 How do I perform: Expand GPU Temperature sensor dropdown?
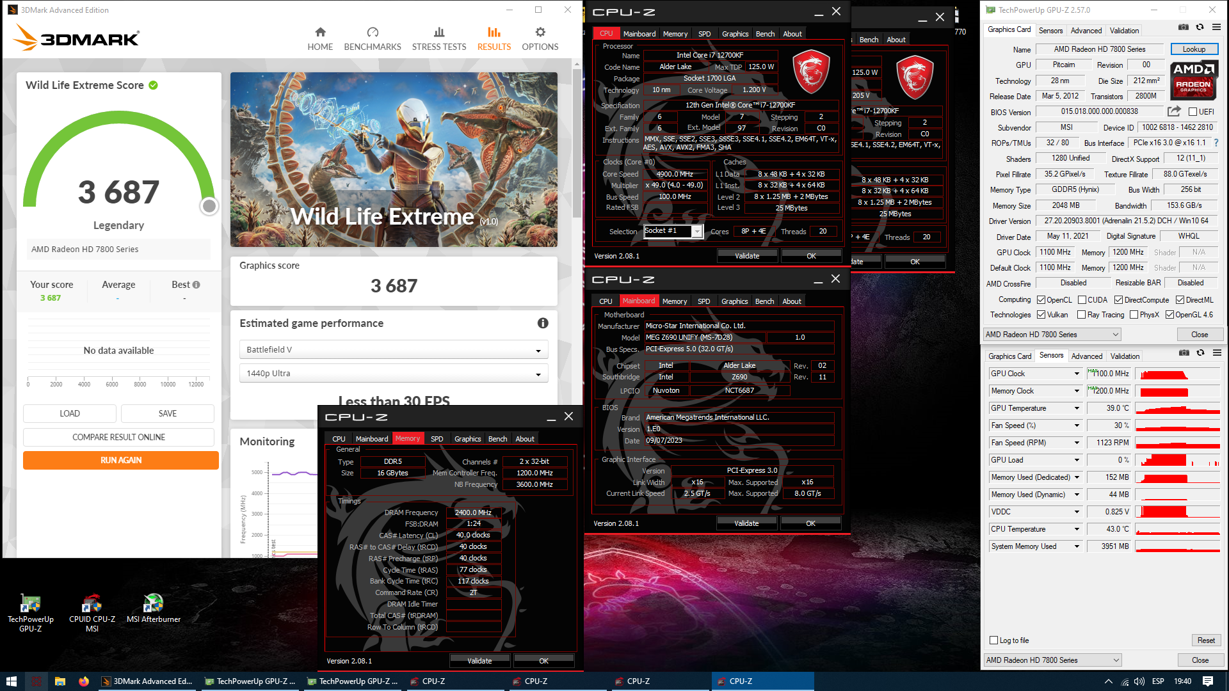(x=1077, y=408)
